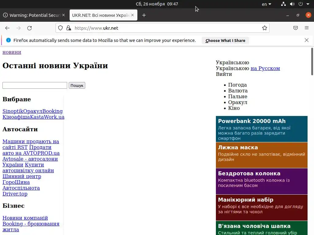Click the Кіно list item
The image size is (314, 235).
(234, 108)
